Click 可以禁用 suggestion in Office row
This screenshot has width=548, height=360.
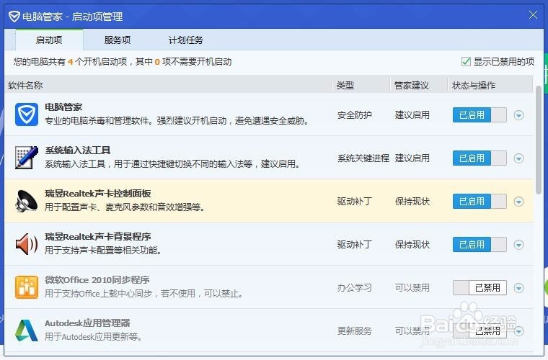412,288
